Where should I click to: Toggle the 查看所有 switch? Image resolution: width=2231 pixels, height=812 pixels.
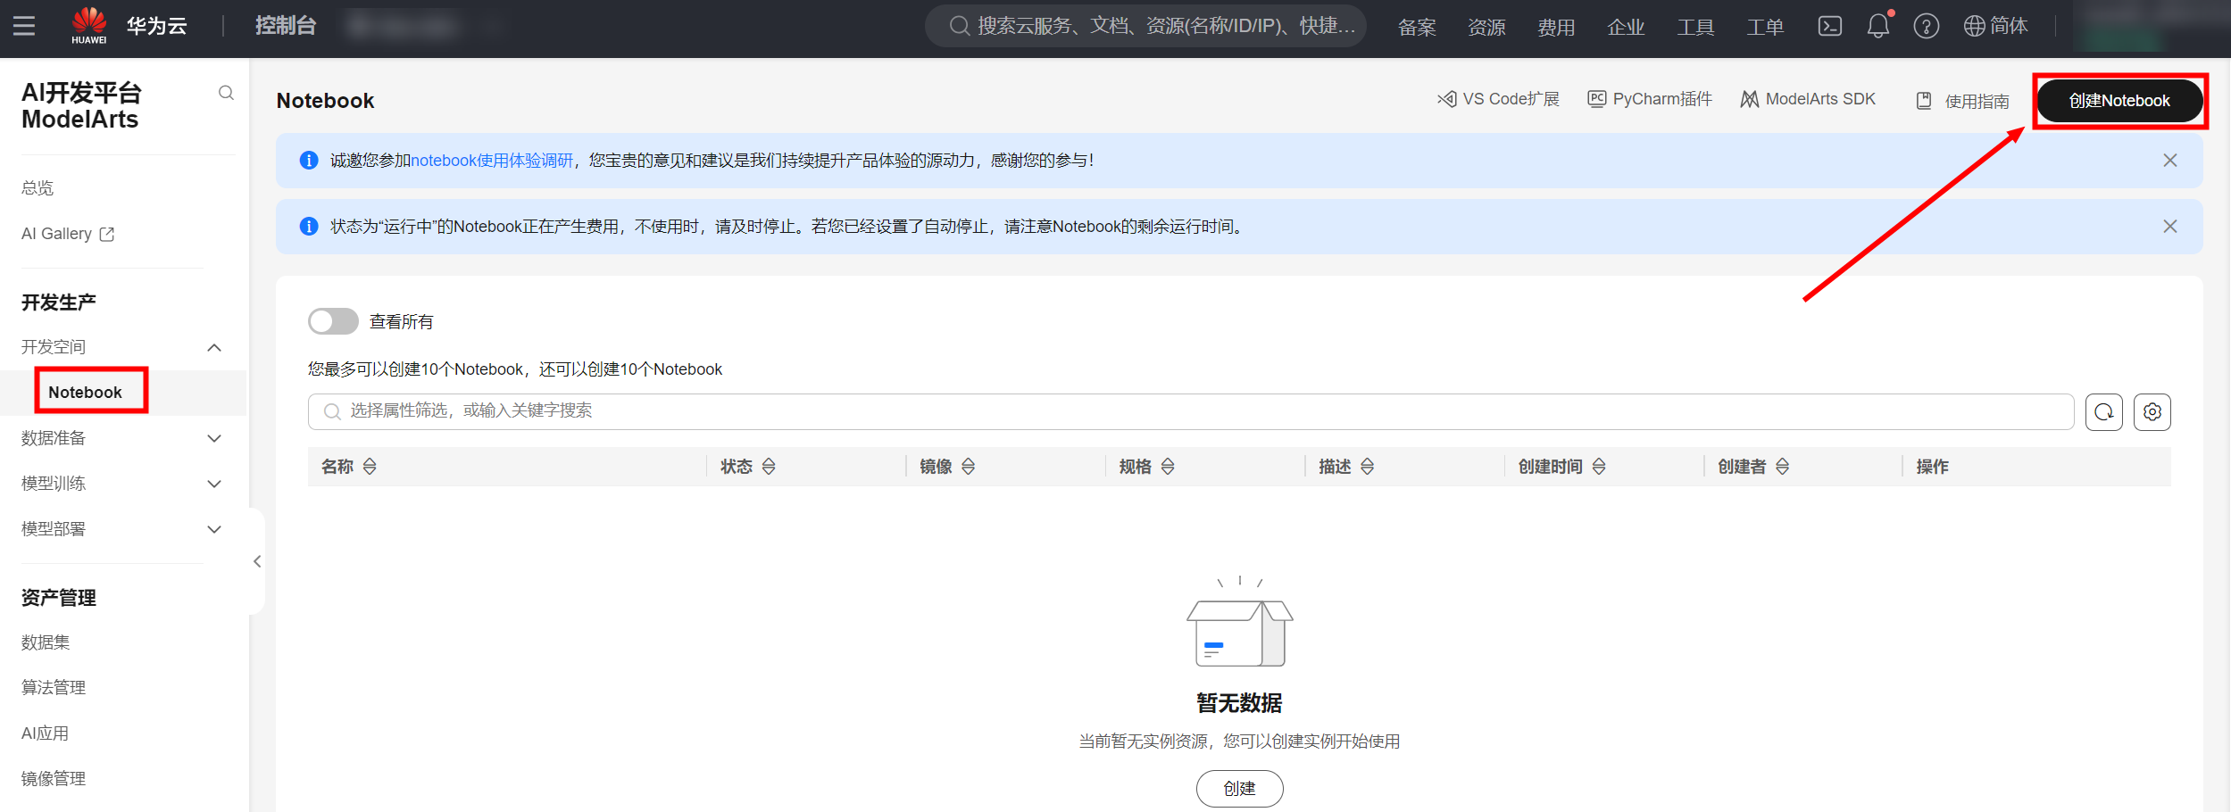(x=333, y=321)
